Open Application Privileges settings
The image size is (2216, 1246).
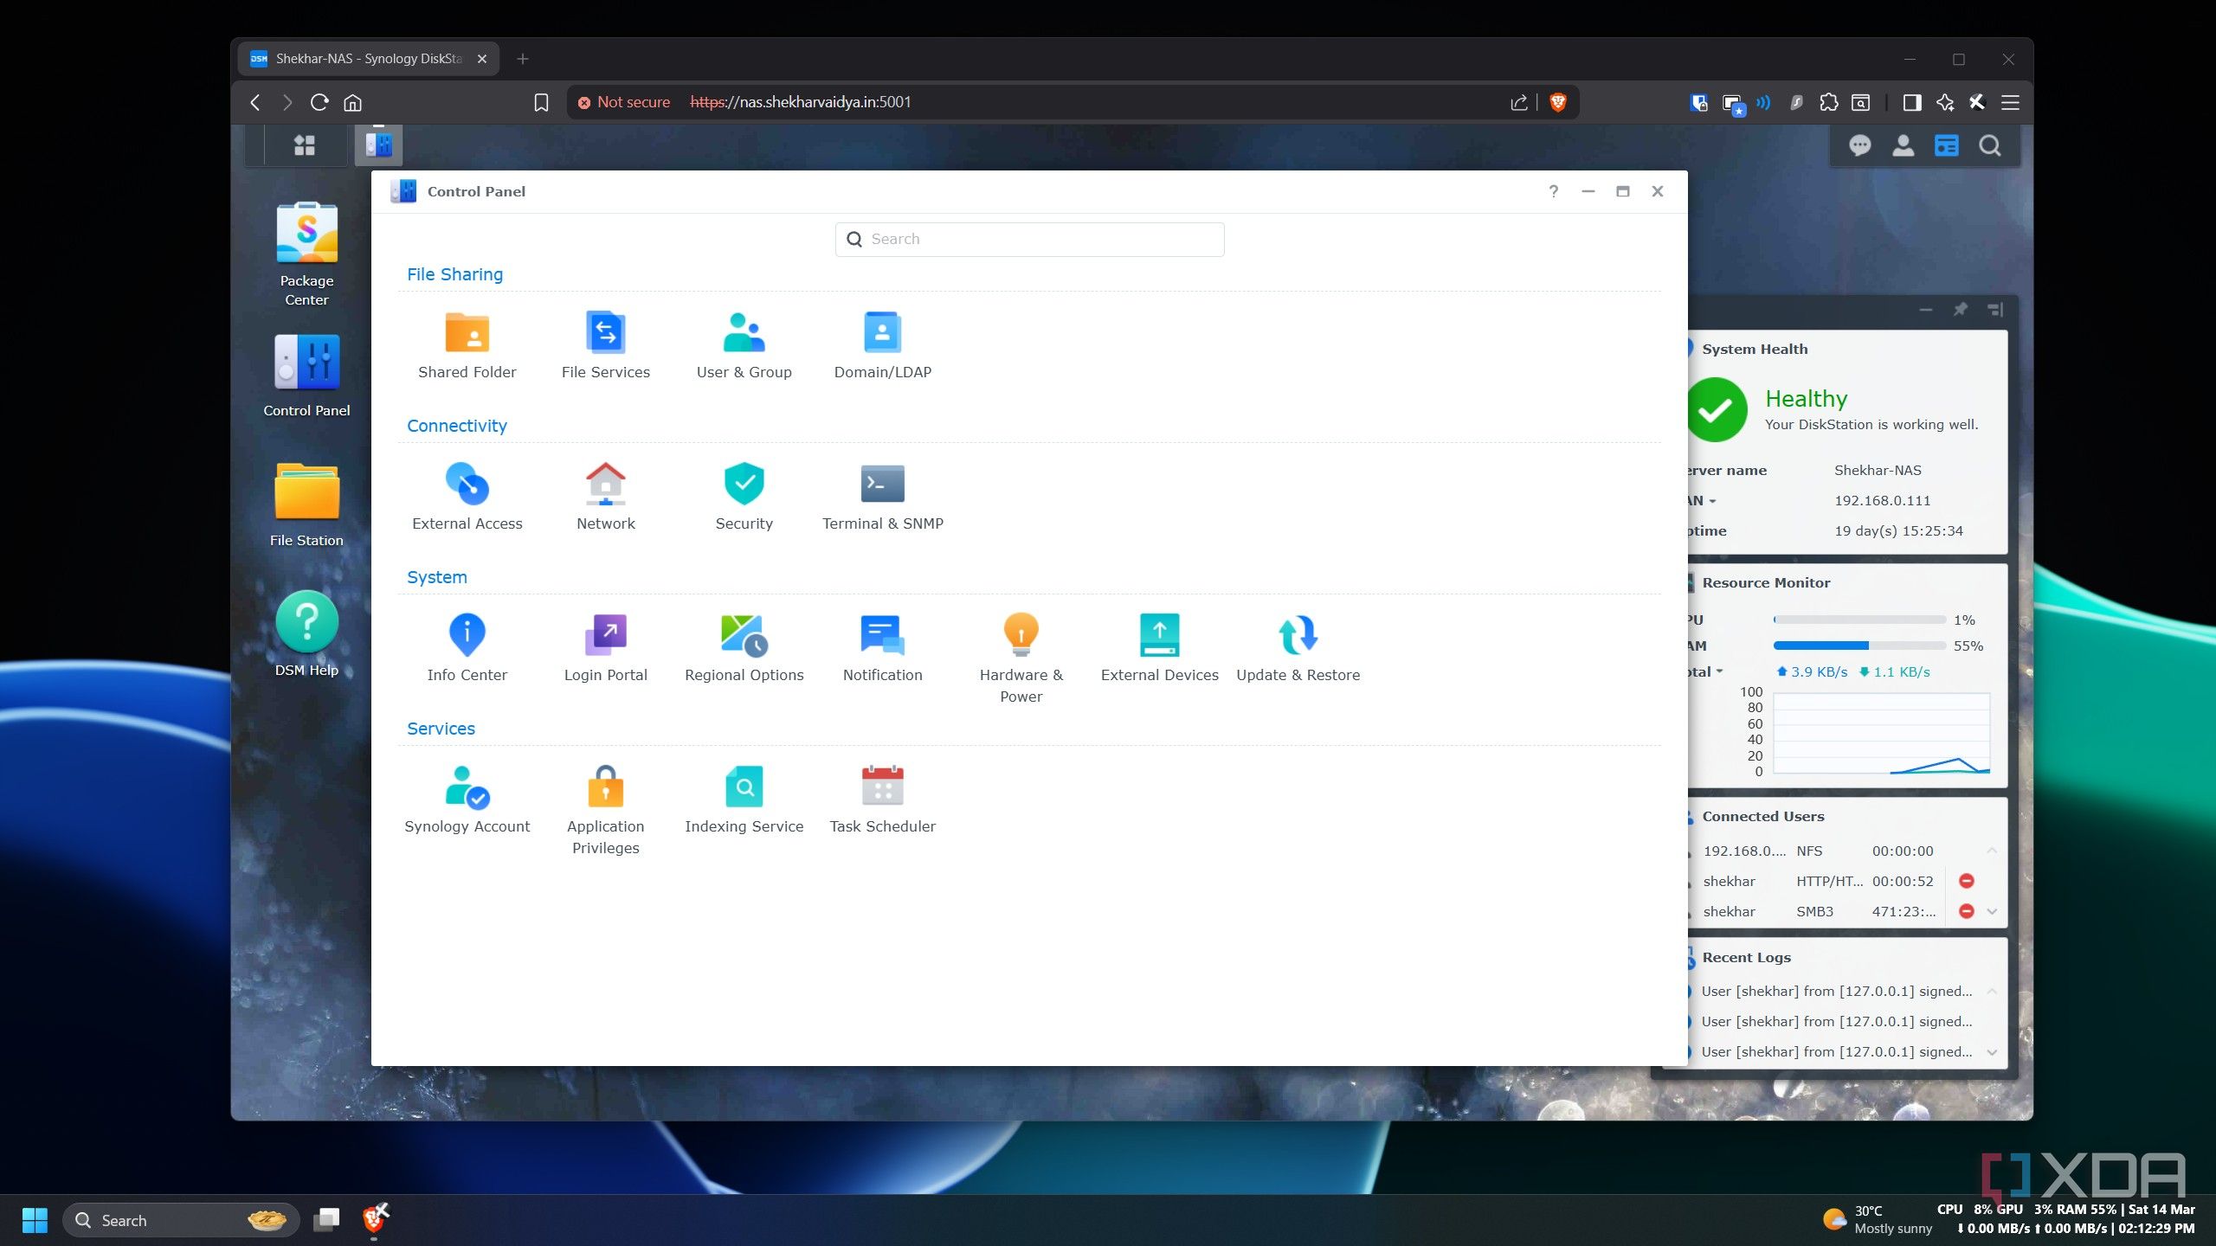(x=605, y=811)
